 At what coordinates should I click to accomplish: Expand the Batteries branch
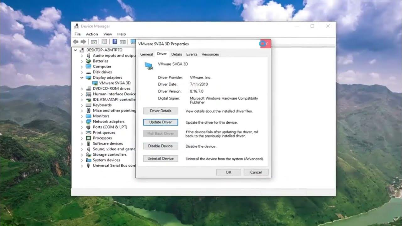[82, 61]
